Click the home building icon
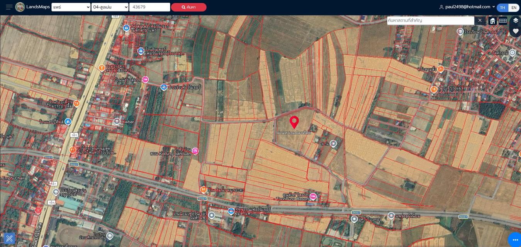Screen dimensions: 521x247 click(492, 21)
